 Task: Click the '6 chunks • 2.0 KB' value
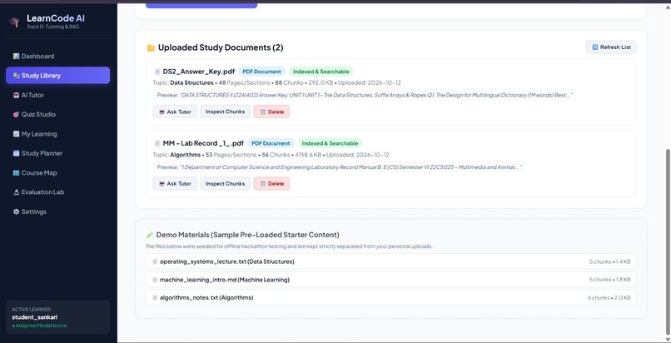(609, 298)
